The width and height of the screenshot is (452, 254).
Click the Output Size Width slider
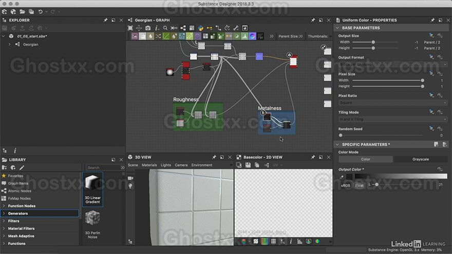[375, 42]
